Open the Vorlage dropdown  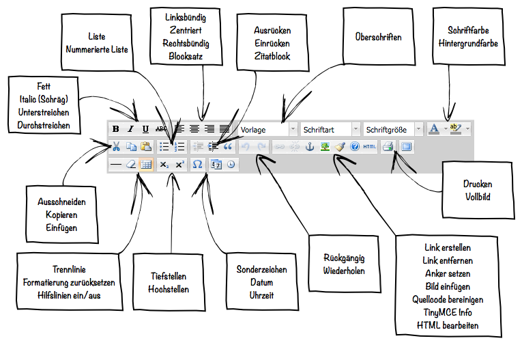tap(267, 128)
